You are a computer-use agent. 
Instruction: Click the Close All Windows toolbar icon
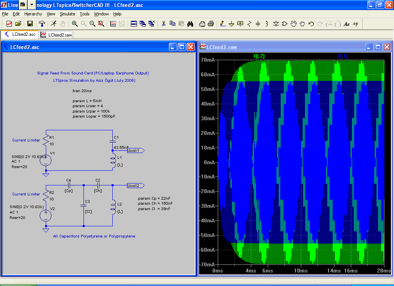coord(152,24)
